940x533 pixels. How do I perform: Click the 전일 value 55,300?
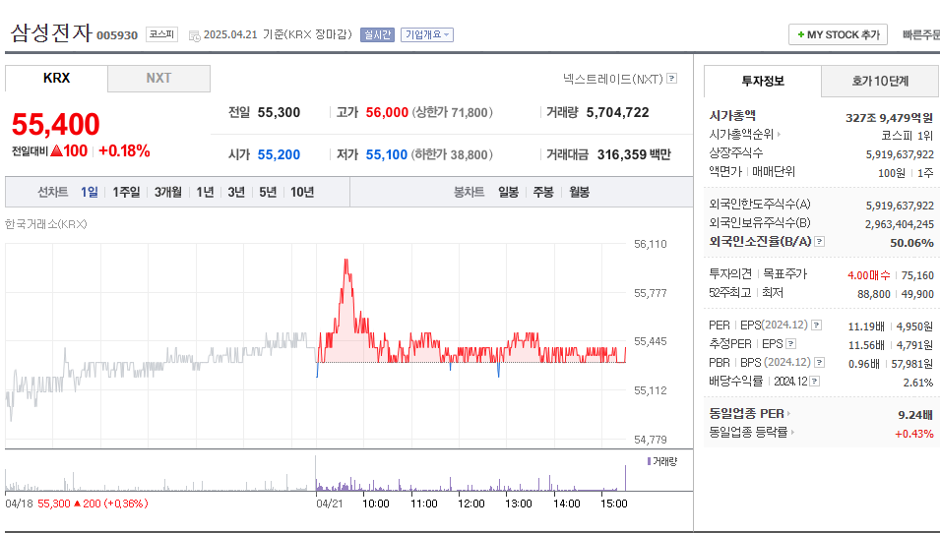click(279, 112)
